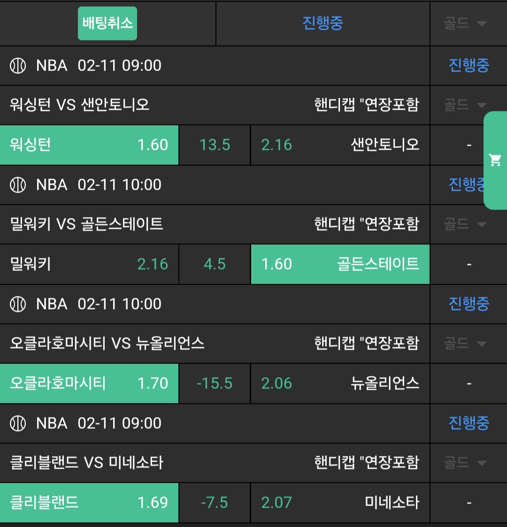Pick 샌안토니오 at odds 2.16
This screenshot has height=527, width=507.
click(x=340, y=145)
